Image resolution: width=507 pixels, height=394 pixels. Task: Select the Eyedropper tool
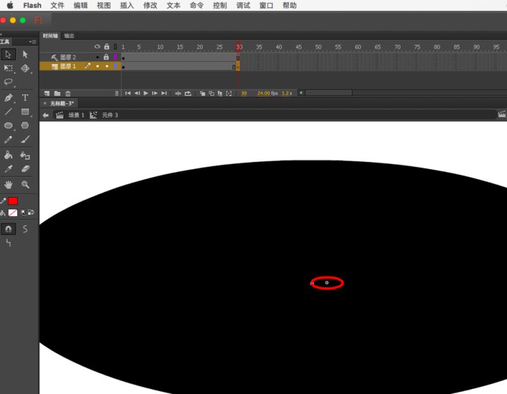tap(8, 168)
